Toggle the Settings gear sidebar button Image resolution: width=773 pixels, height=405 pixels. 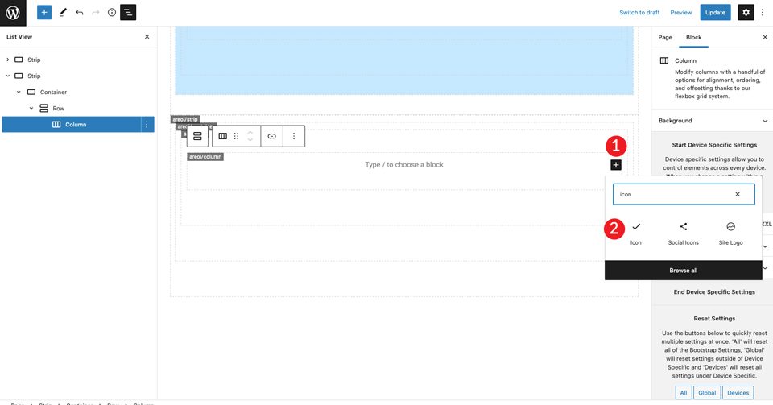pyautogui.click(x=746, y=12)
